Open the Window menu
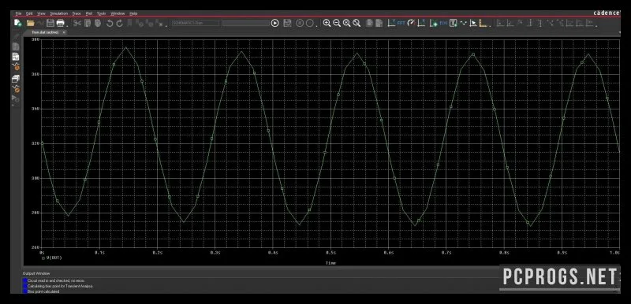The height and width of the screenshot is (304, 631). click(x=118, y=13)
